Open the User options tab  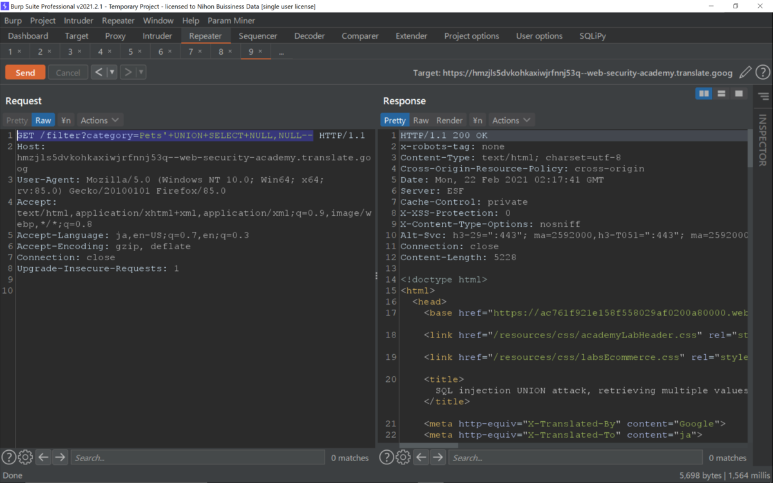pos(539,36)
